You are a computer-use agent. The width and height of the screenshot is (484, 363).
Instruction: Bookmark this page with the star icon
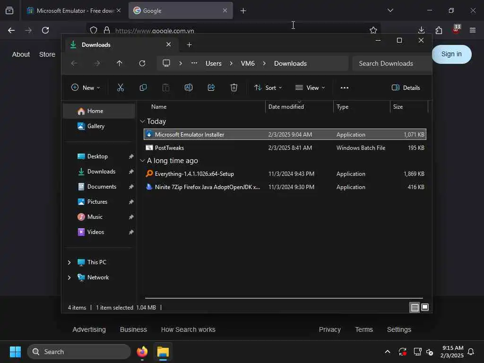click(x=373, y=30)
